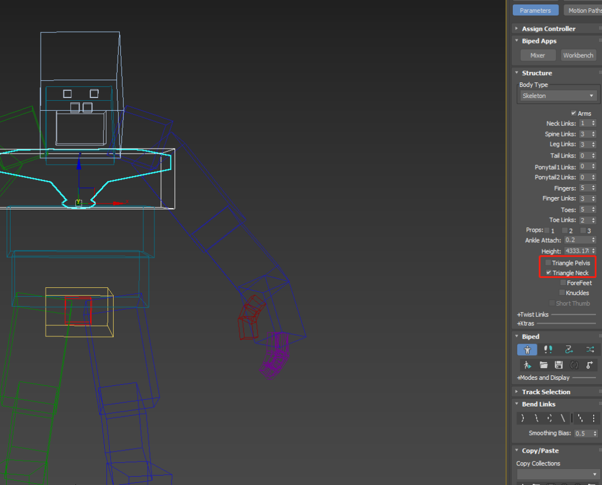This screenshot has height=485, width=602.
Task: Click the Ponytail2 Links spinner arrows
Action: [594, 177]
